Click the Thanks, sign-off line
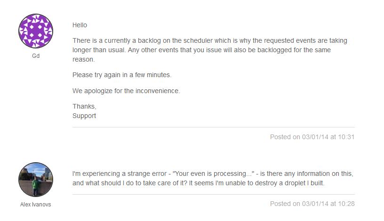Viewport: 384px width, 221px height. pyautogui.click(x=84, y=106)
